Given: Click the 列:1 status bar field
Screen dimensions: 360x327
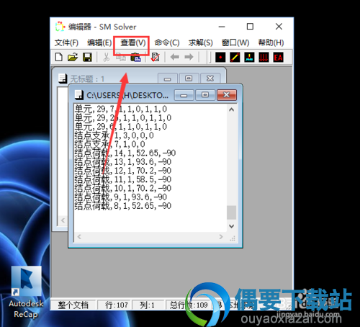Looking at the screenshot, I should click(148, 305).
